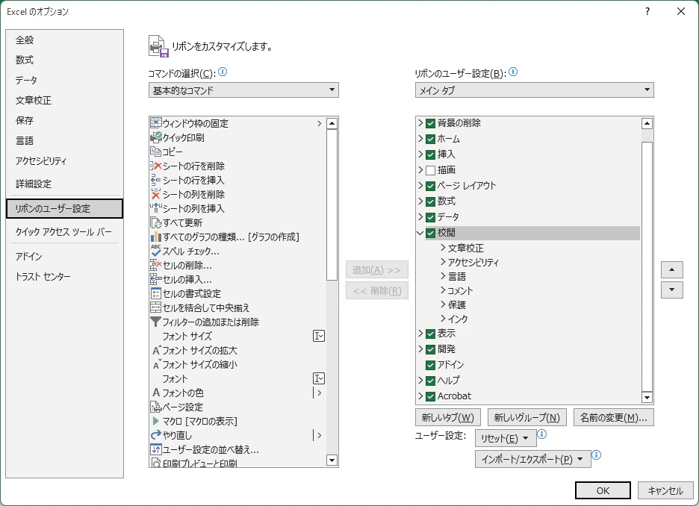The height and width of the screenshot is (506, 699).
Task: Open the help question mark button
Action: [647, 12]
